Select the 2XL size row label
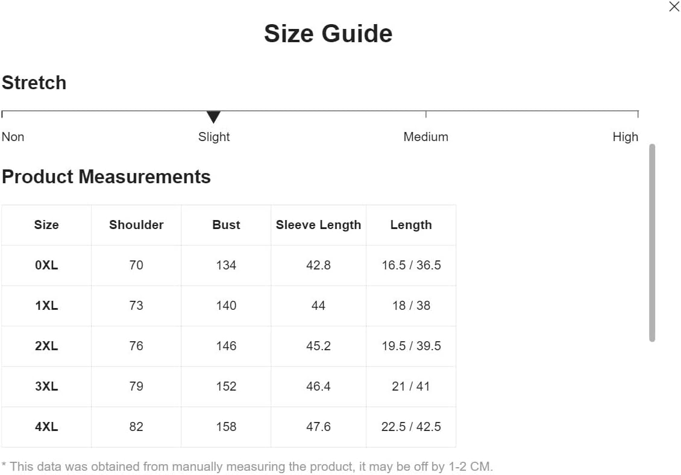This screenshot has width=681, height=475. (x=46, y=346)
